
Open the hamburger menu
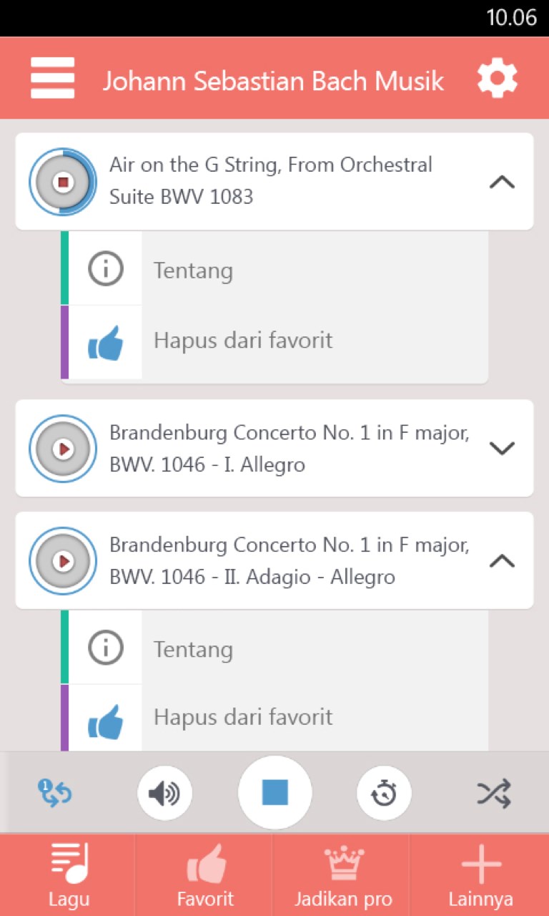coord(52,78)
